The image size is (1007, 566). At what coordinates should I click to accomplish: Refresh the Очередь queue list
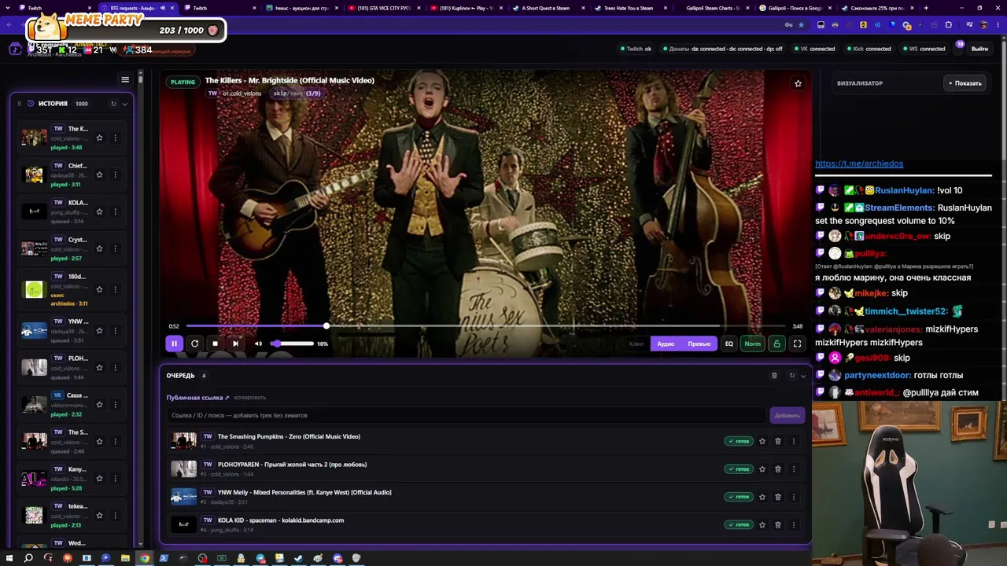tap(792, 376)
